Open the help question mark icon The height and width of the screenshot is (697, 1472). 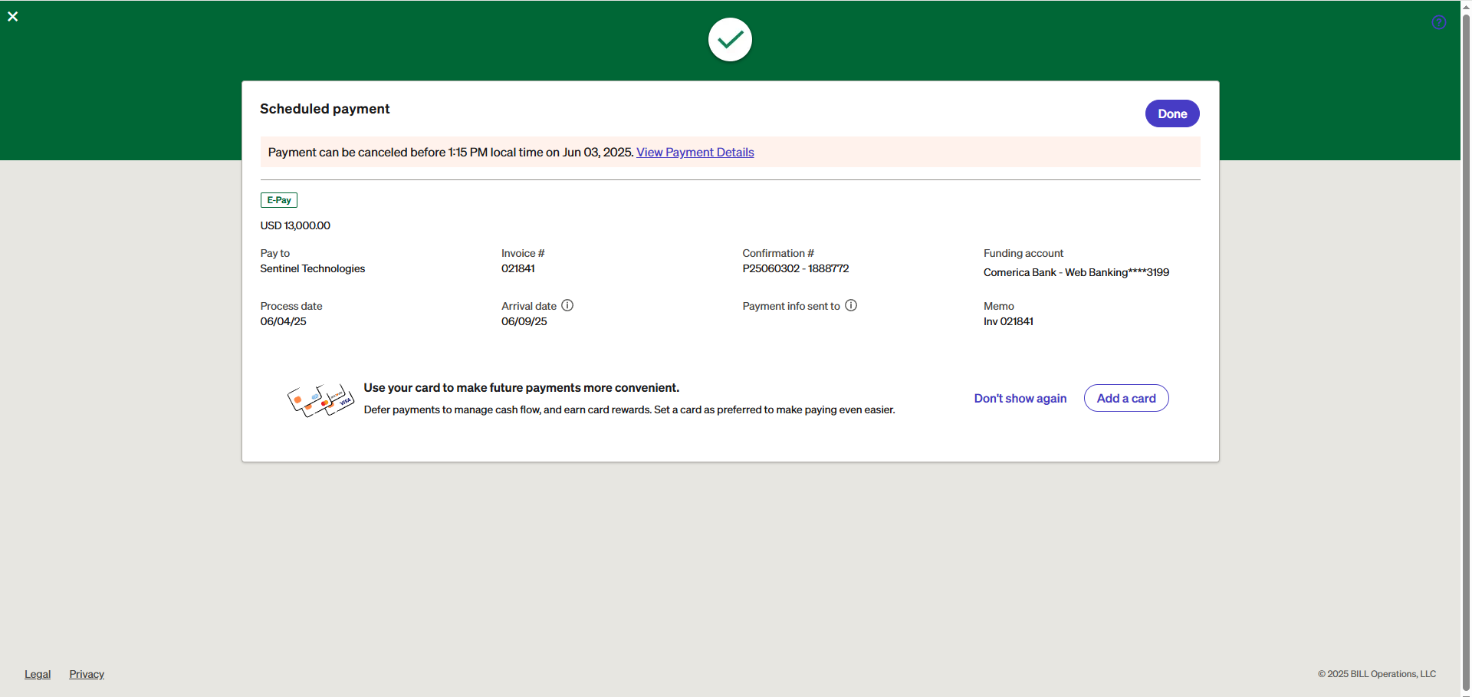(1438, 22)
